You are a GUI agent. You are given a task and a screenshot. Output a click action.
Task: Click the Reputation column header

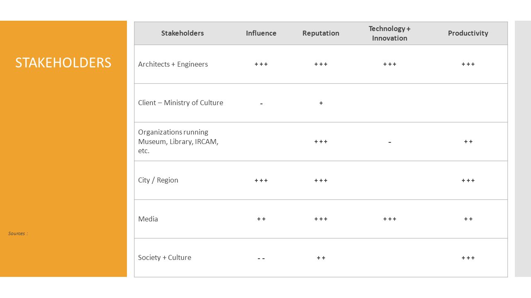coord(321,33)
